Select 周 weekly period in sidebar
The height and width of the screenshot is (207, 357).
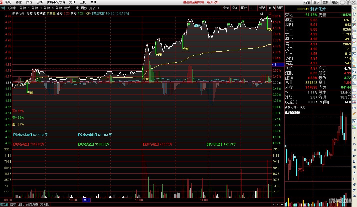pyautogui.click(x=354, y=167)
